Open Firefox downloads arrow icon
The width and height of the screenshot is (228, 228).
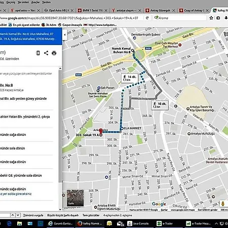coord(226,18)
